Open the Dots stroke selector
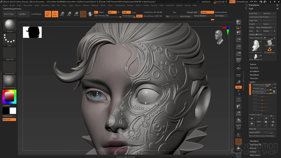This screenshot has height=158, width=281. click(x=10, y=40)
